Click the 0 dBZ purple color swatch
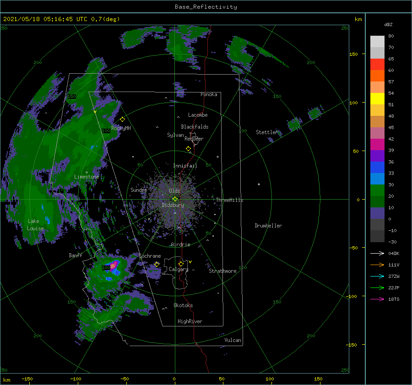Screen dimensions: 412x385 click(377, 213)
